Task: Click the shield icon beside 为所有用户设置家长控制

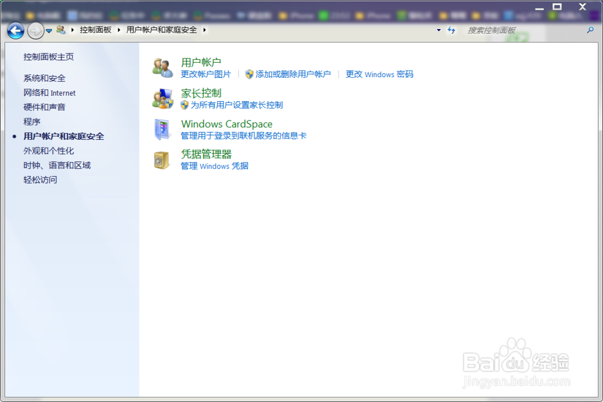Action: tap(185, 104)
